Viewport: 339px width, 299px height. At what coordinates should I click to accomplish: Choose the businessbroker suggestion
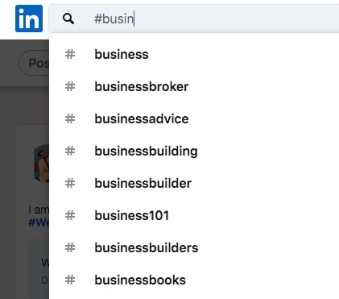pos(194,86)
